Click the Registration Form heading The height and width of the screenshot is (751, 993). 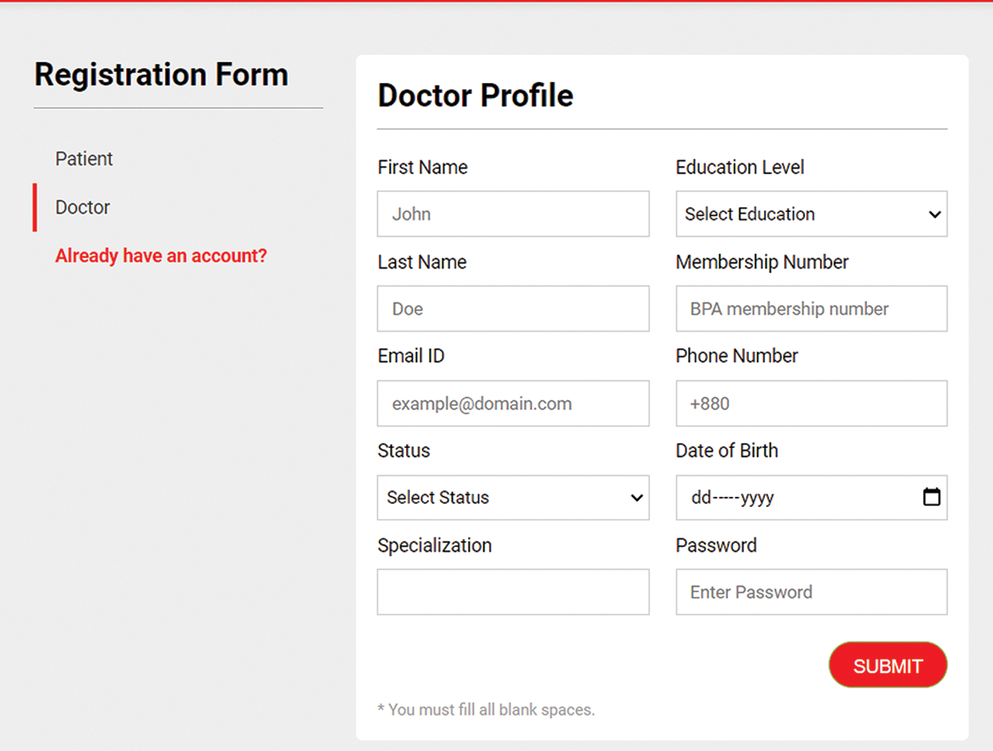coord(161,75)
